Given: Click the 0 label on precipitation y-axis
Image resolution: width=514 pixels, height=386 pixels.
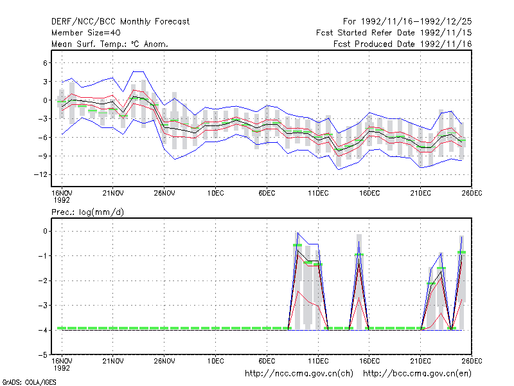Looking at the screenshot, I should (45, 232).
